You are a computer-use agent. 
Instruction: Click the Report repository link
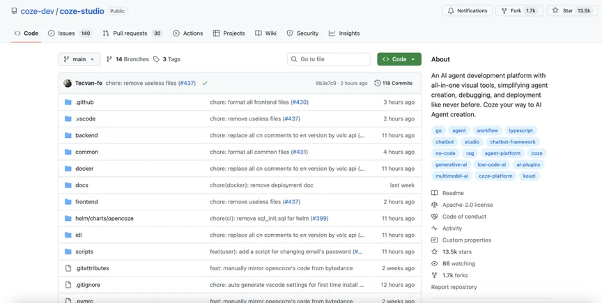click(454, 287)
